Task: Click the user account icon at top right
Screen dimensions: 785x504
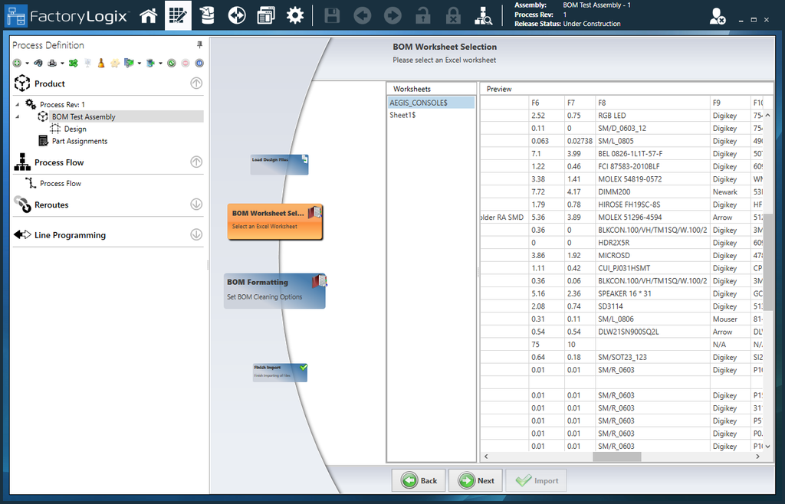Action: point(717,17)
